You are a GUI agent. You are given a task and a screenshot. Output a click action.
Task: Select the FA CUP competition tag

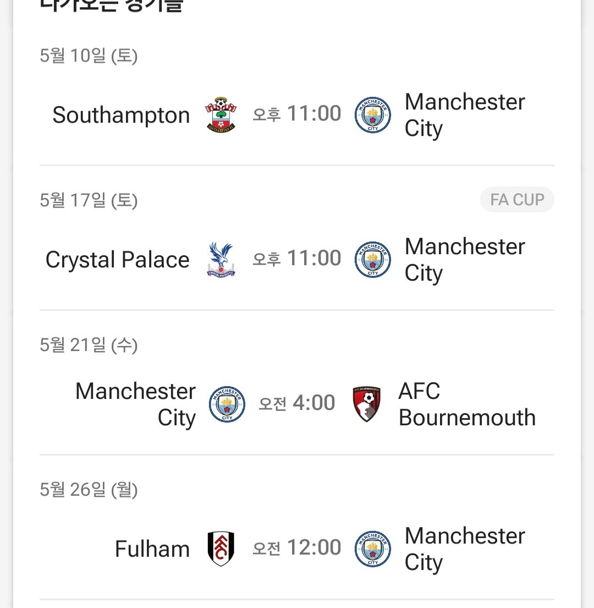518,200
